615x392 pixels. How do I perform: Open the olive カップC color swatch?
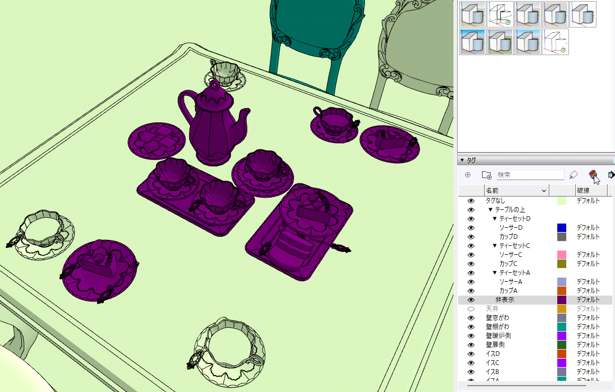561,264
